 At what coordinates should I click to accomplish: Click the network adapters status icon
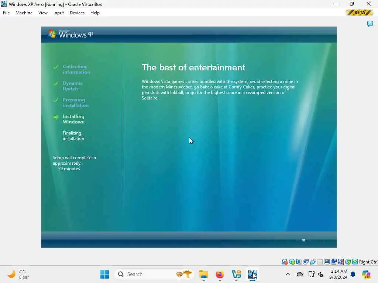[306, 262]
